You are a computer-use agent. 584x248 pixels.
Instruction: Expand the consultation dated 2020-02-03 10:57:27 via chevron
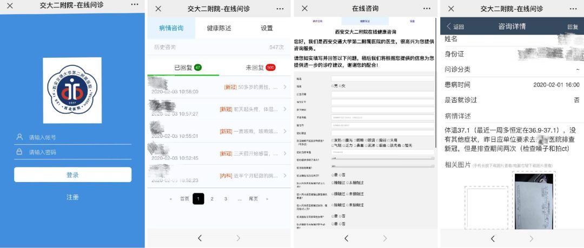coord(285,109)
